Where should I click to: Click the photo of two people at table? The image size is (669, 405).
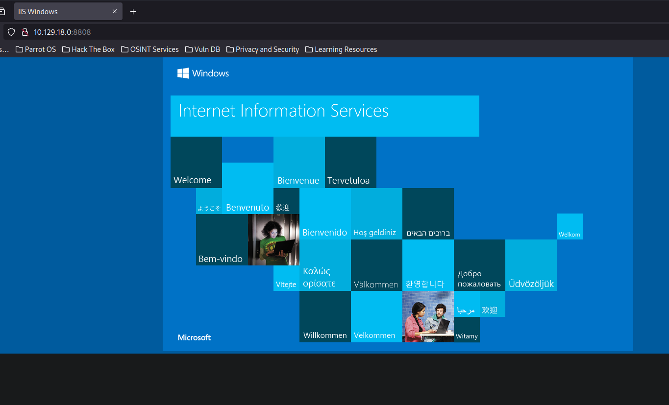tap(428, 317)
